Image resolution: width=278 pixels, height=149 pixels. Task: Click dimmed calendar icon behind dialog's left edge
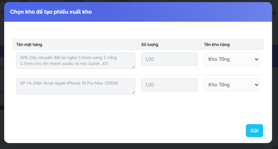pos(2,12)
